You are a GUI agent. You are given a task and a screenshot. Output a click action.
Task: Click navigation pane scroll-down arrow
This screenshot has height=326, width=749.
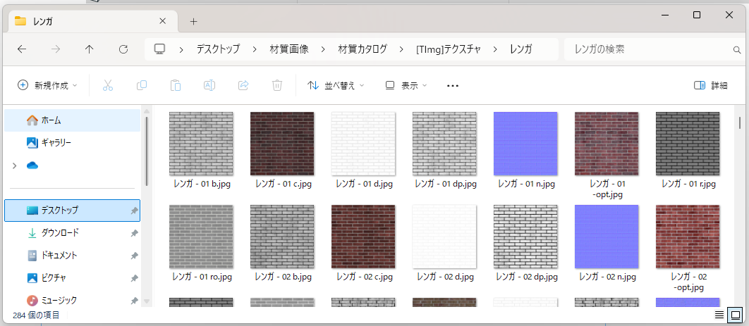(146, 301)
